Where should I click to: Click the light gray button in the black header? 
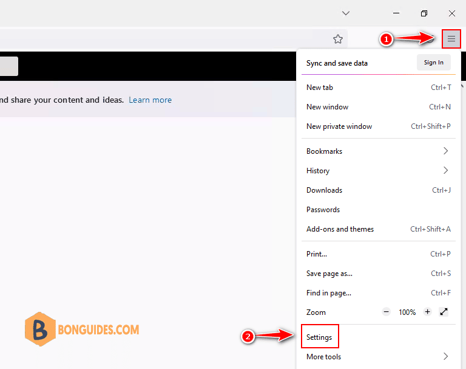pos(9,66)
